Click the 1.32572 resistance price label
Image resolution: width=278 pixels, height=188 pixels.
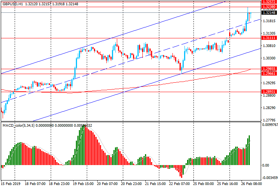coord(269,2)
